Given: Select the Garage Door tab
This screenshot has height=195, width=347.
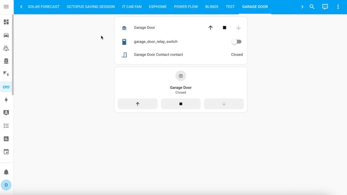Looking at the screenshot, I should point(255,7).
